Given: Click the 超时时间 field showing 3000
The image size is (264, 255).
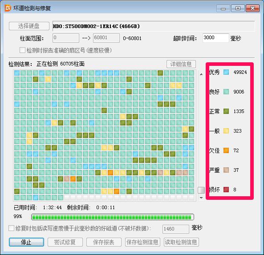Looking at the screenshot, I should (215, 38).
